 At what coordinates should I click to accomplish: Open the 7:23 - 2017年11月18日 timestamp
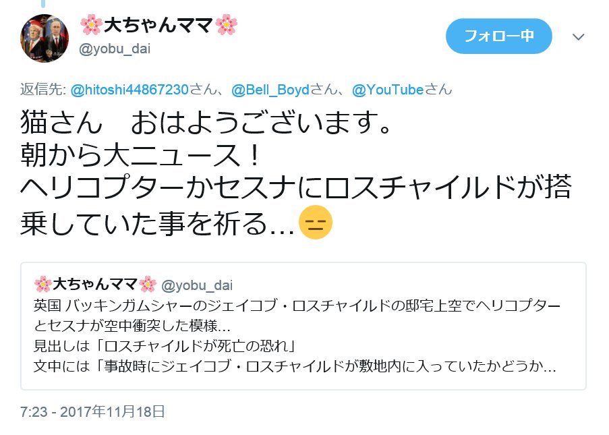point(93,411)
